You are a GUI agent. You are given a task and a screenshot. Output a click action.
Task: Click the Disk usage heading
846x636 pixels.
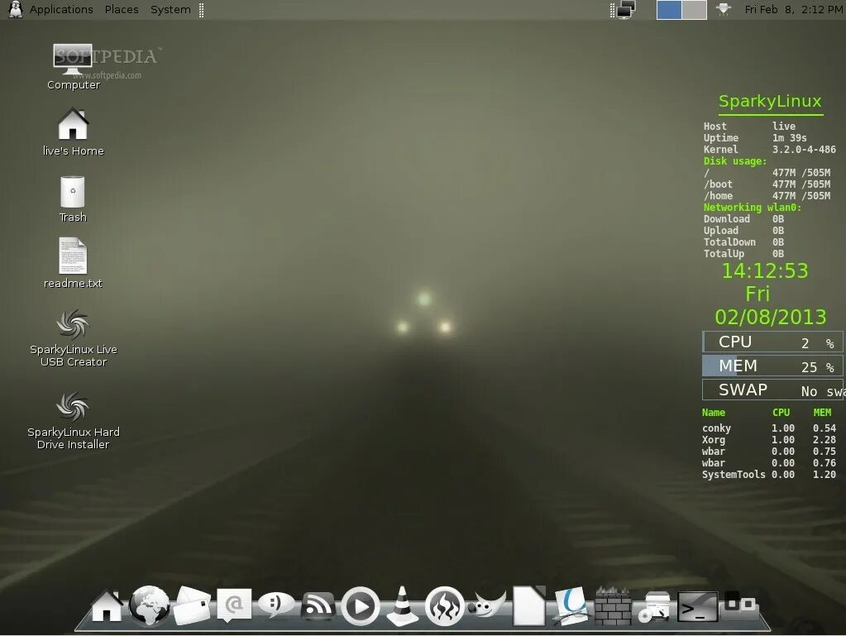[735, 160]
